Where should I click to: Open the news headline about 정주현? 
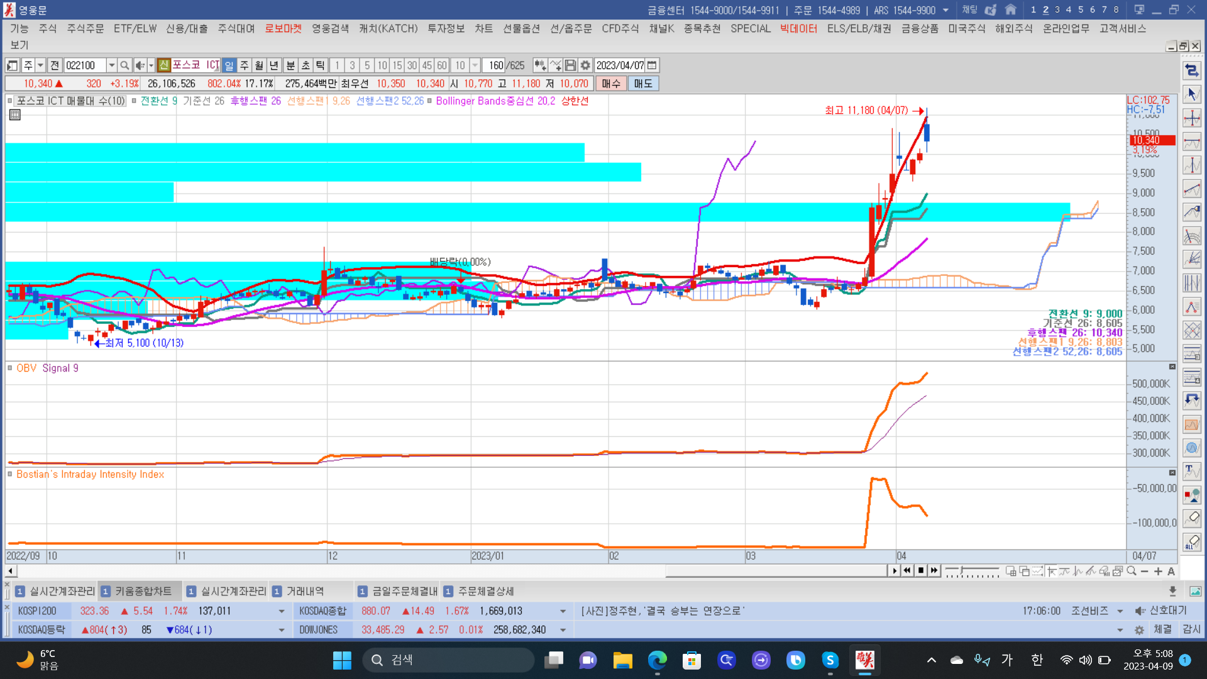coord(663,611)
